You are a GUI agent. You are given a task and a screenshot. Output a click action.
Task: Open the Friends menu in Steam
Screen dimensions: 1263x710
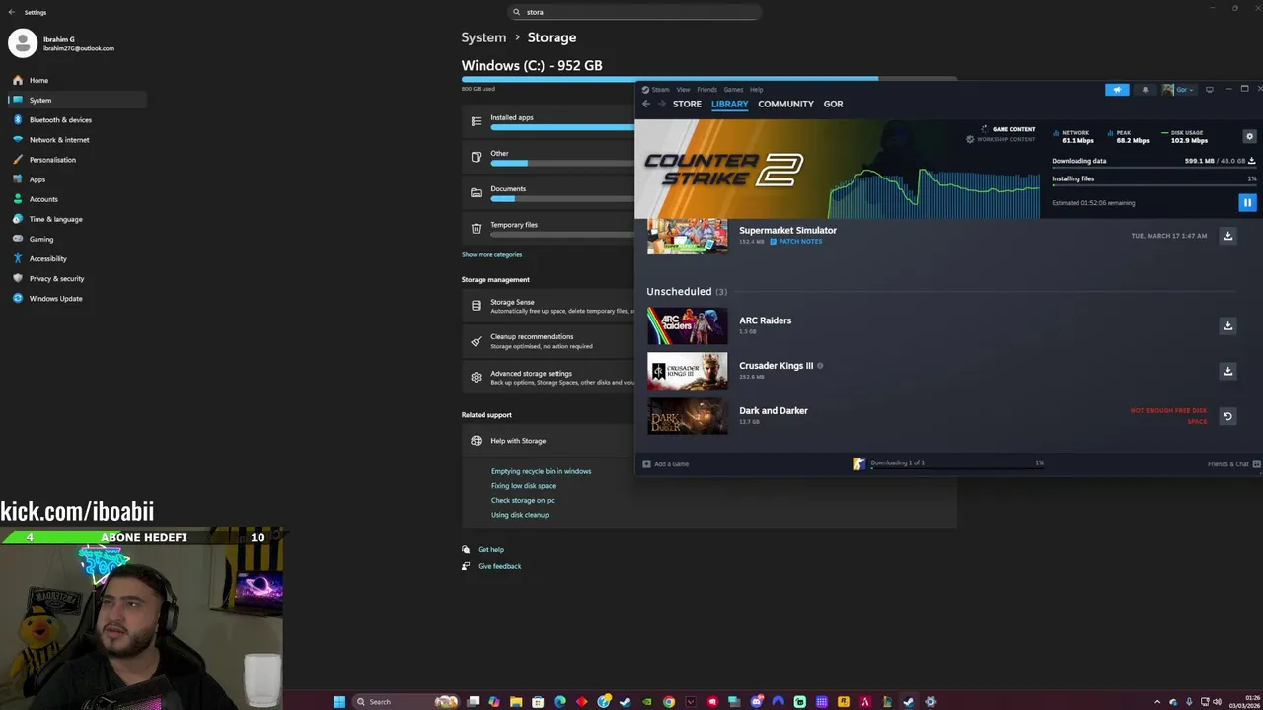point(706,90)
